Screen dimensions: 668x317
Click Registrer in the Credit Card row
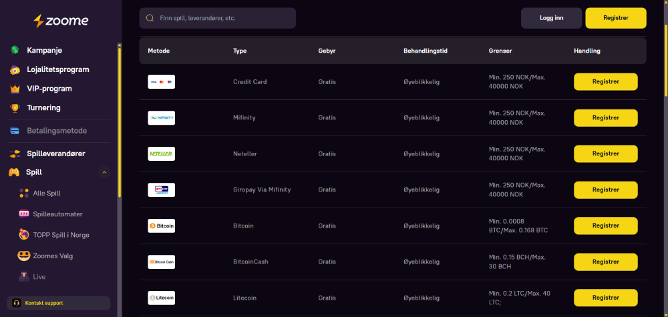pos(605,82)
